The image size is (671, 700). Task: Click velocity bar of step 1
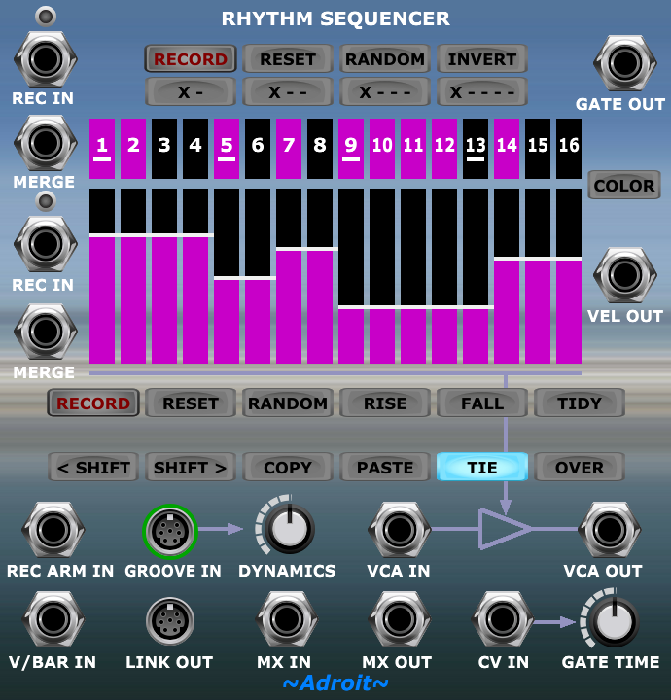pyautogui.click(x=102, y=276)
